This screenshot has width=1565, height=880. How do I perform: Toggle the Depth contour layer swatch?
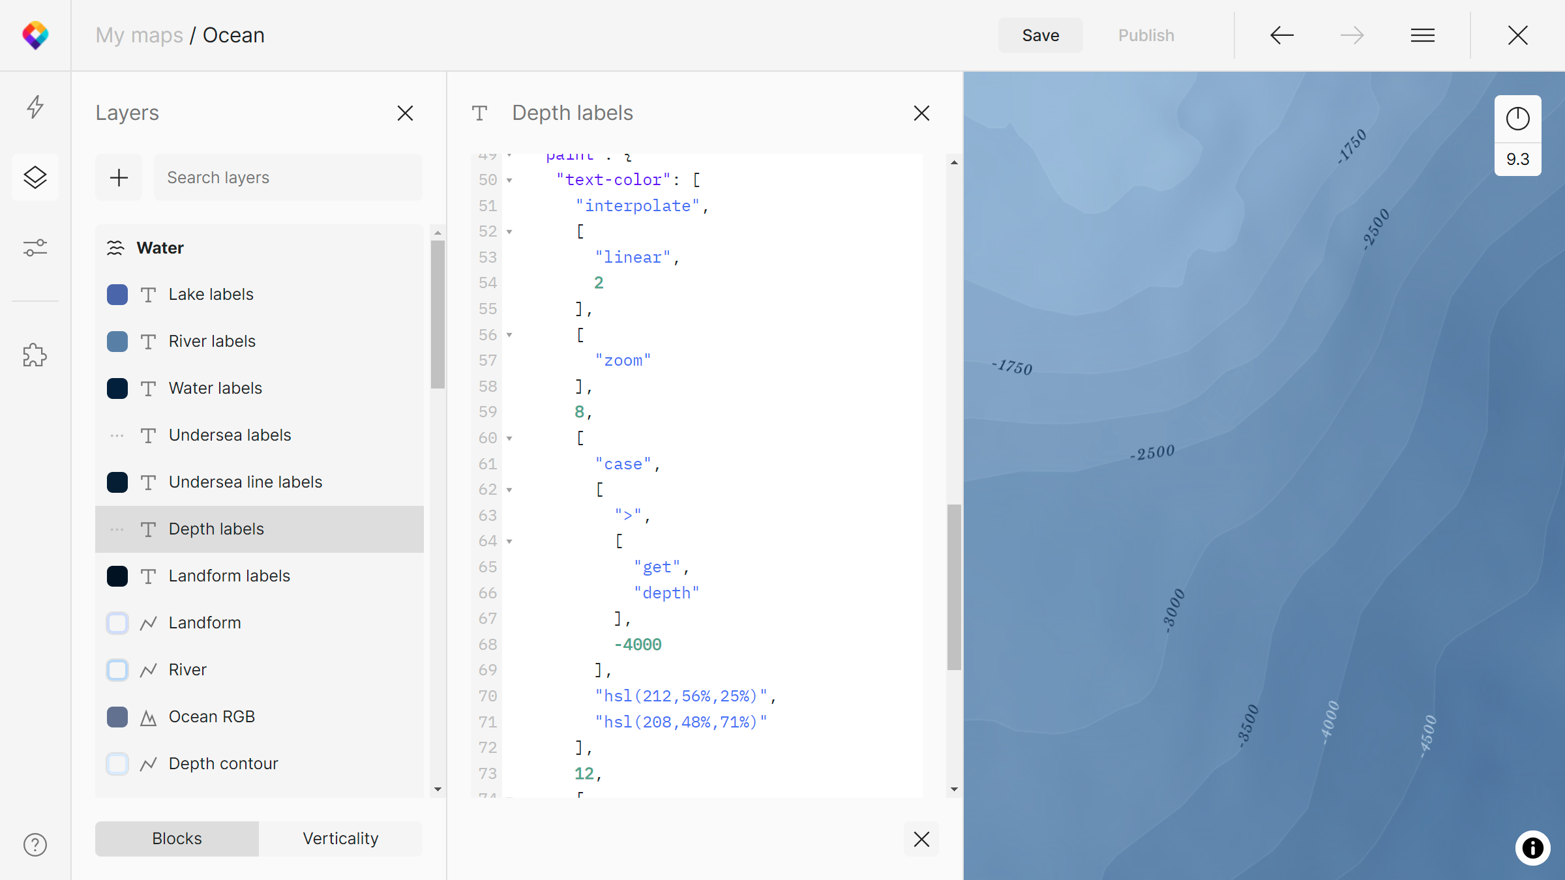tap(117, 764)
